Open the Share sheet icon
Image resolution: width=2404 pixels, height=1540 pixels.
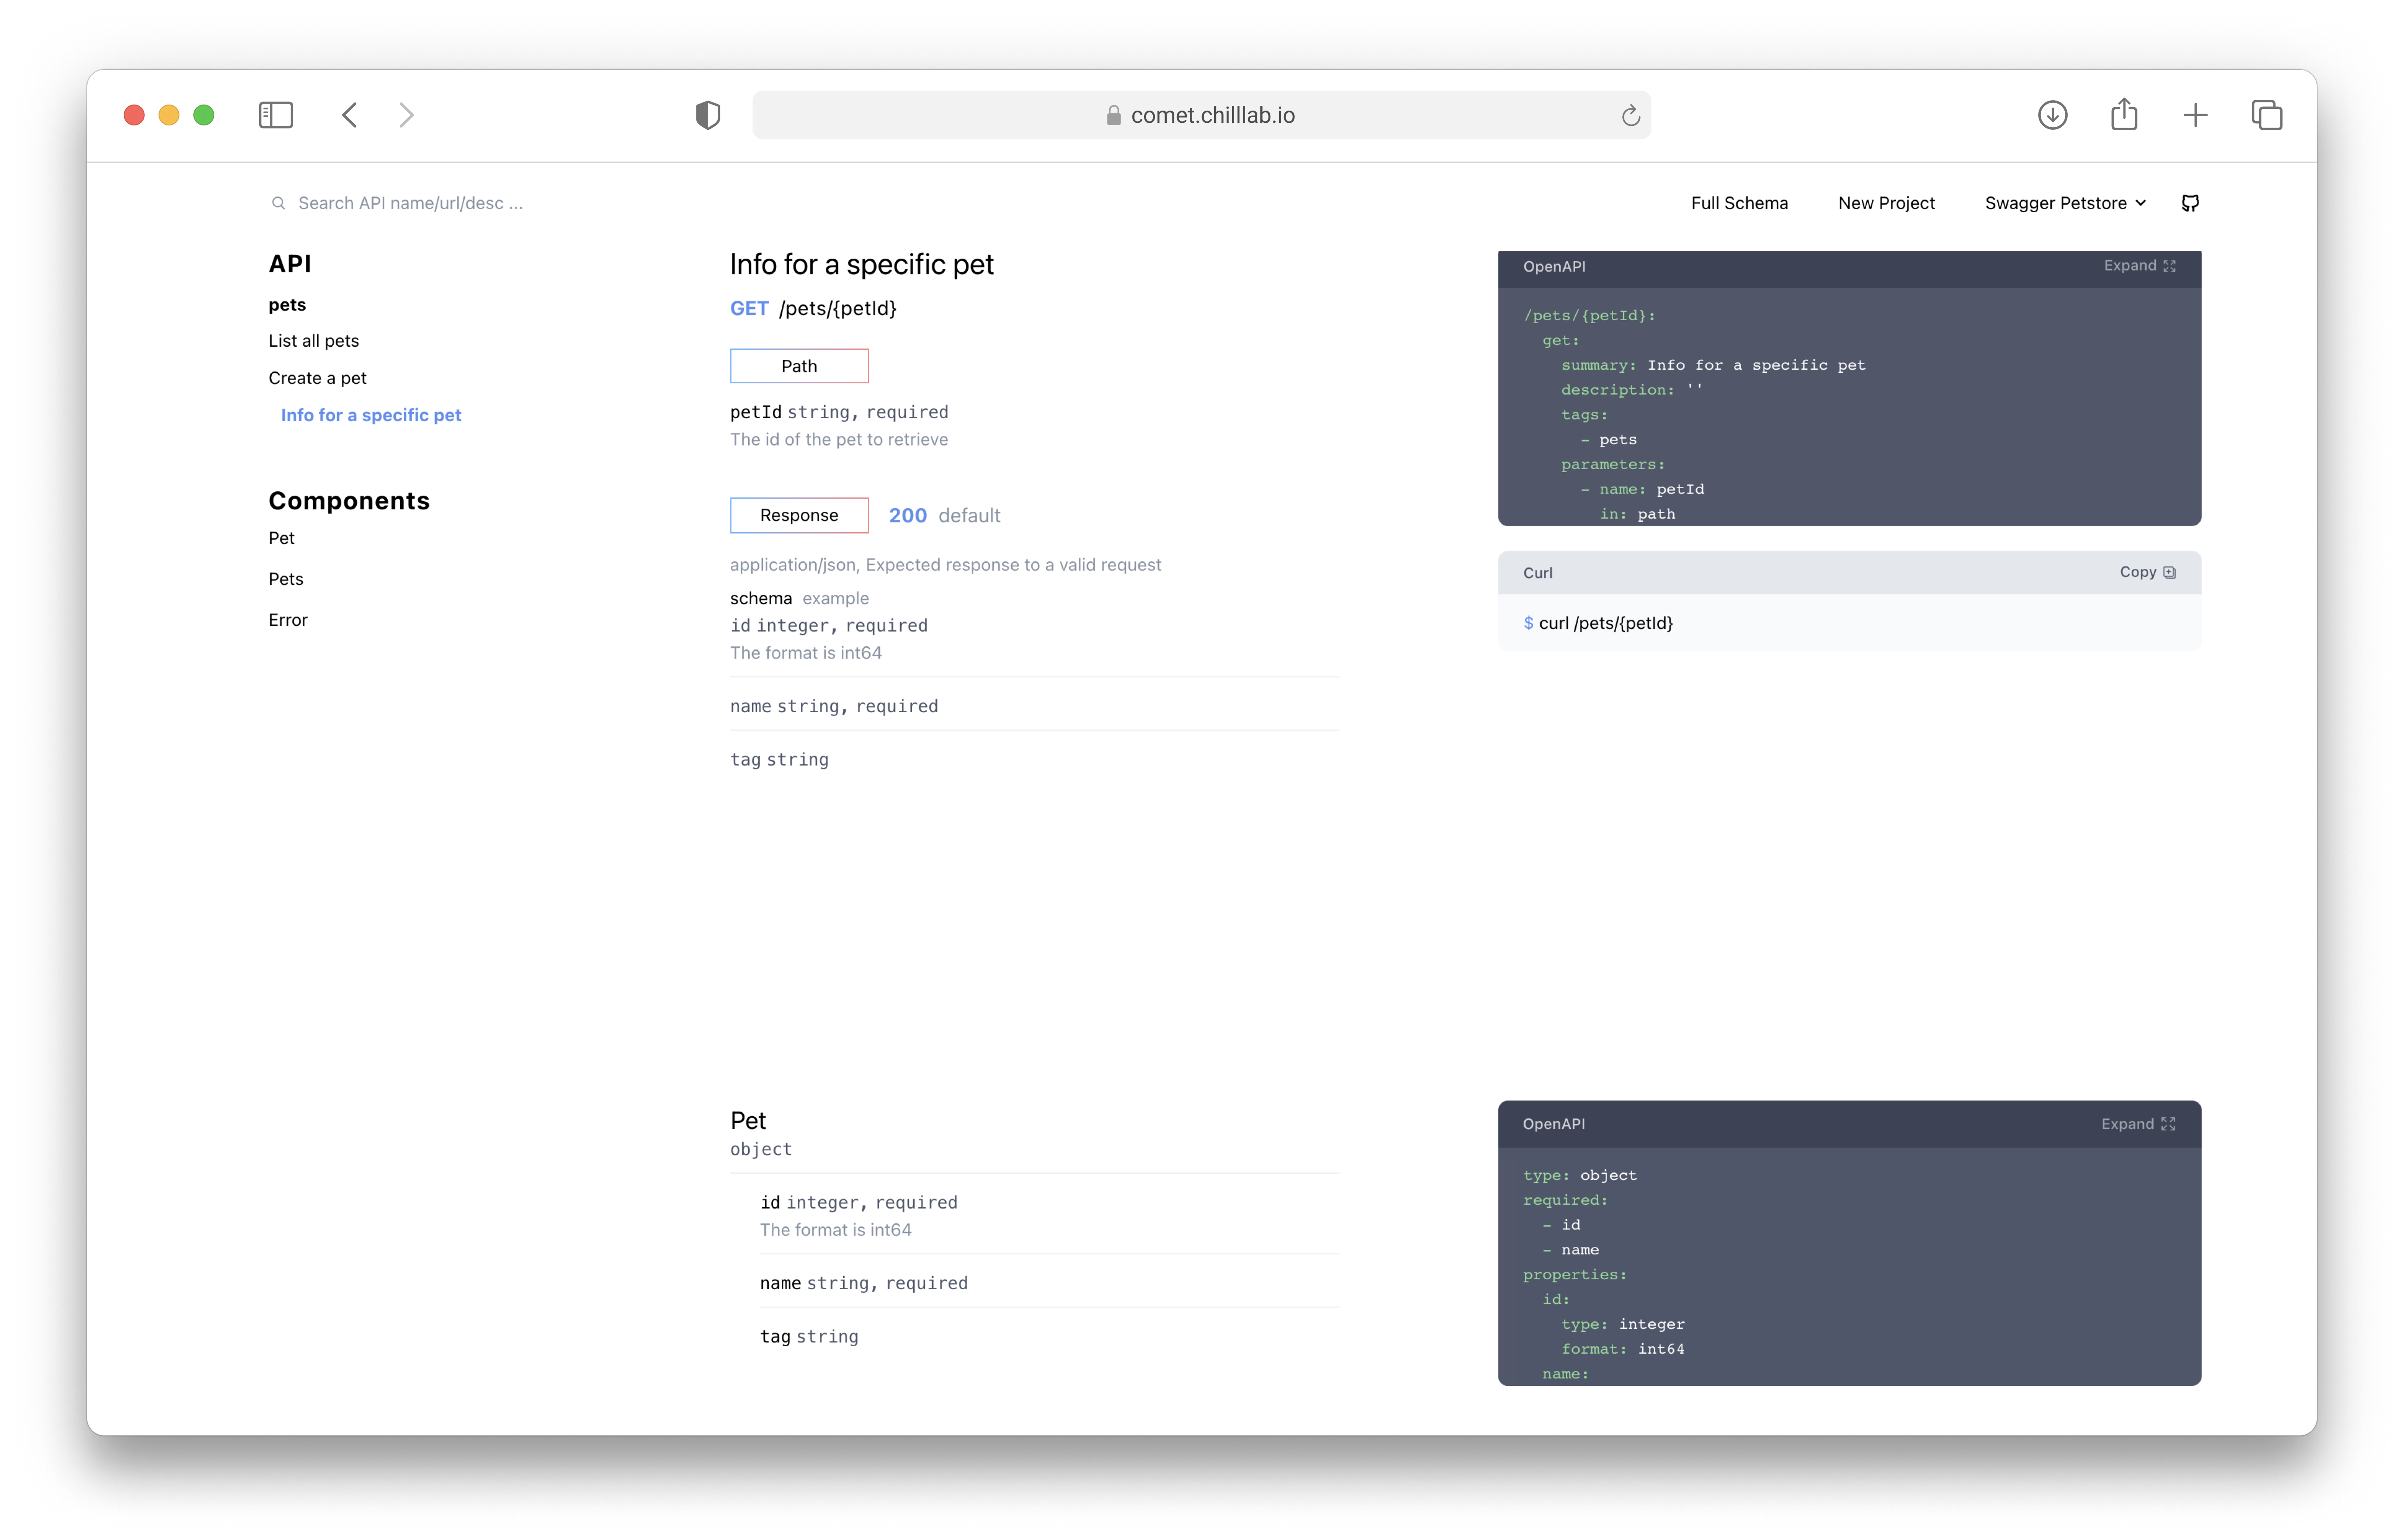coord(2124,115)
